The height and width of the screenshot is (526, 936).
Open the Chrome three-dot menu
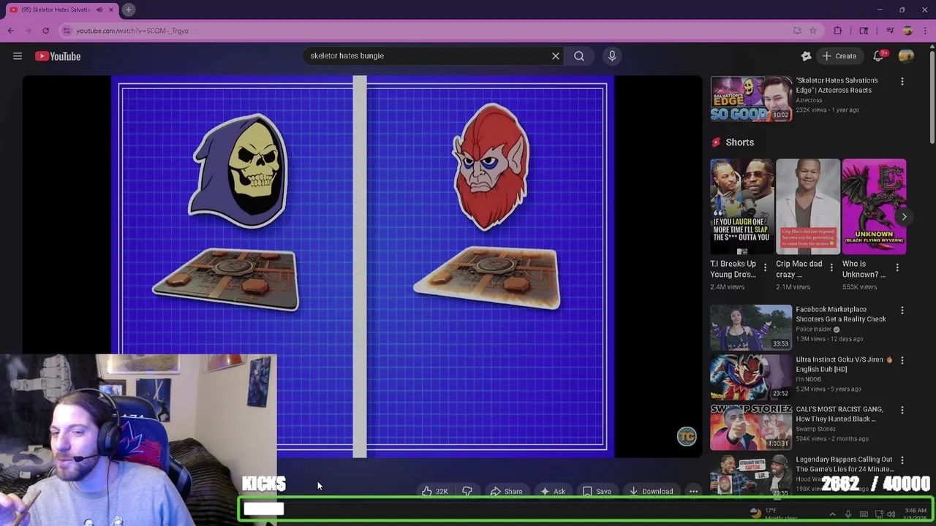click(x=925, y=31)
